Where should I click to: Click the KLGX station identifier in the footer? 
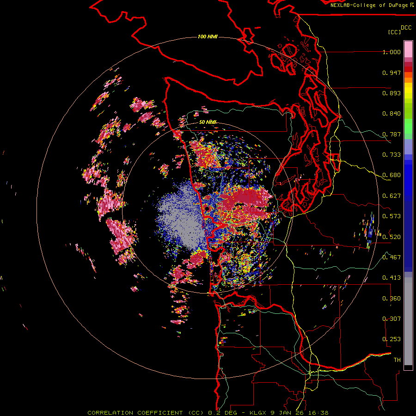(x=259, y=413)
